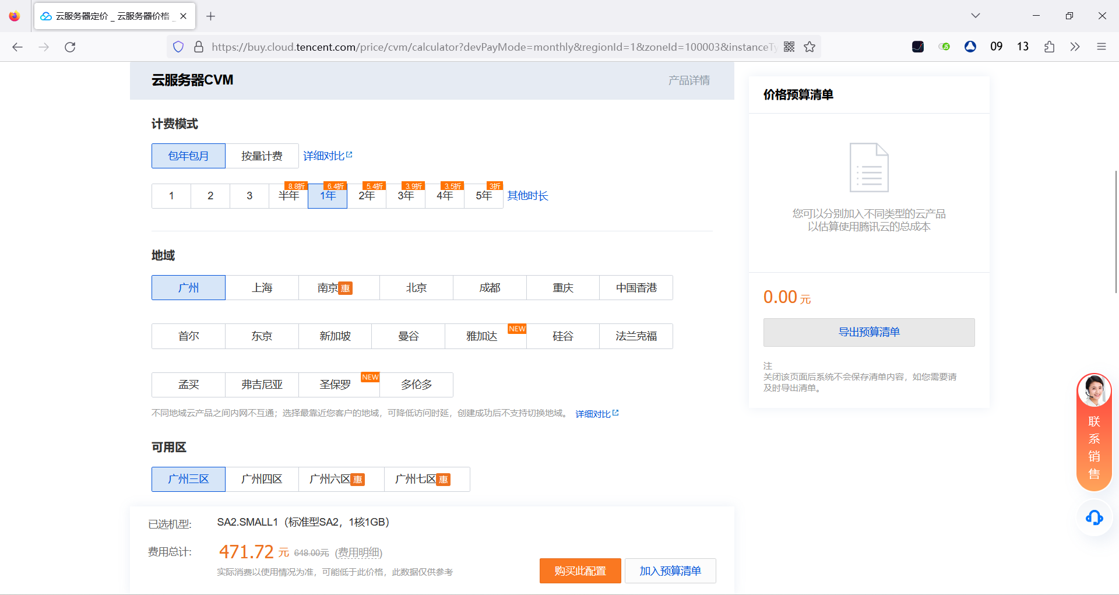The height and width of the screenshot is (595, 1119).
Task: Select availability zone 广州四区
Action: (x=262, y=478)
